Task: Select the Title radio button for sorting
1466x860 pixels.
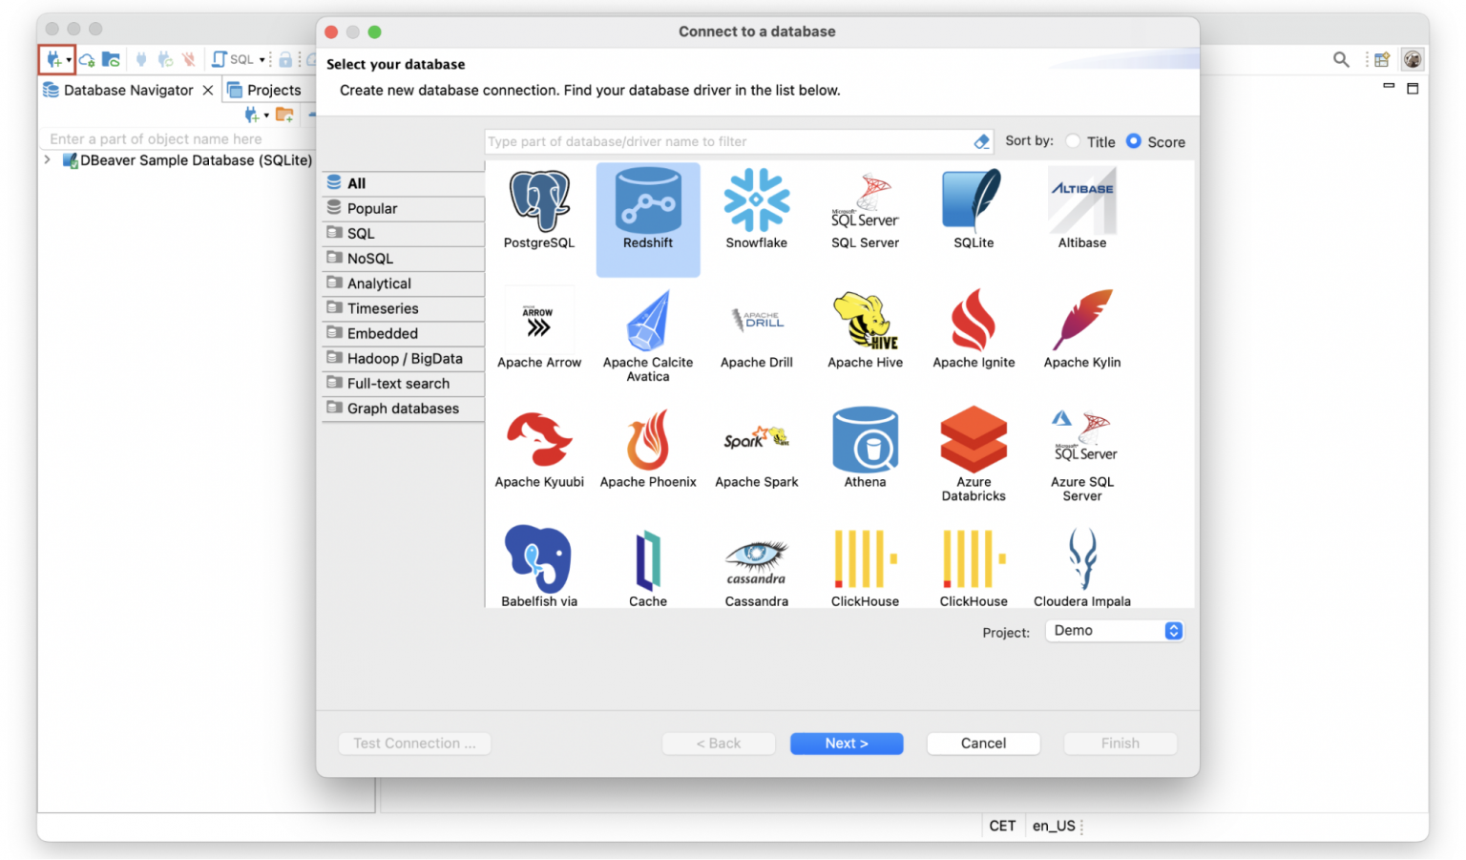Action: tap(1073, 141)
